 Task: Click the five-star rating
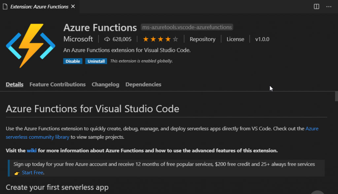tap(160, 39)
